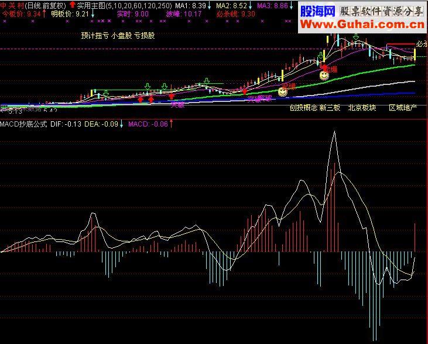Click the blue down arrow after DEA: -0.09
This screenshot has height=344, width=428.
(121, 124)
